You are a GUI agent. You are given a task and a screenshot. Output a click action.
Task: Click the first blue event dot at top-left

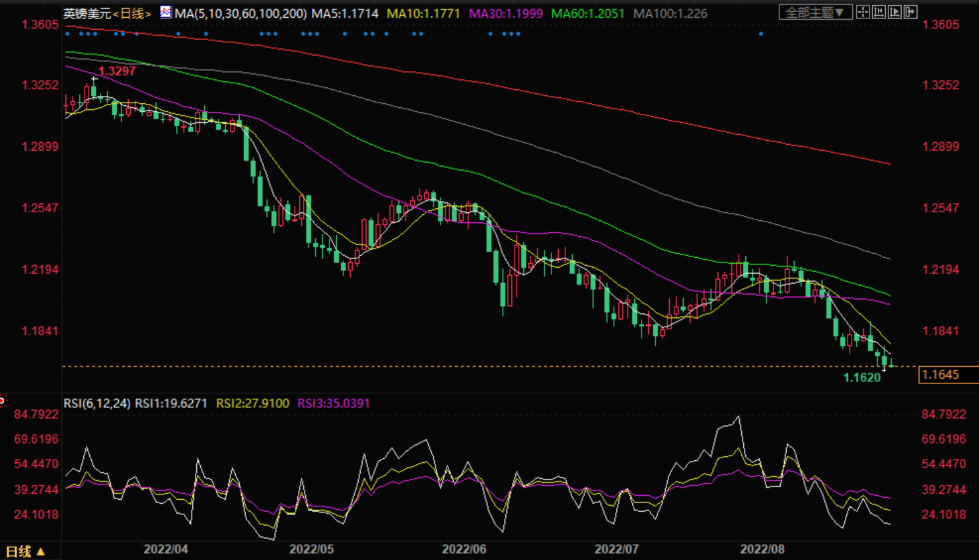click(x=67, y=34)
